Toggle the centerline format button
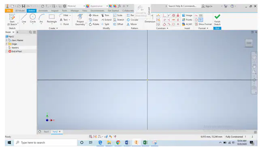 tap(196, 20)
